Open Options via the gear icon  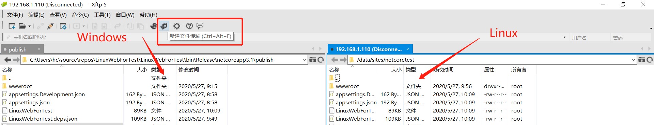[177, 26]
